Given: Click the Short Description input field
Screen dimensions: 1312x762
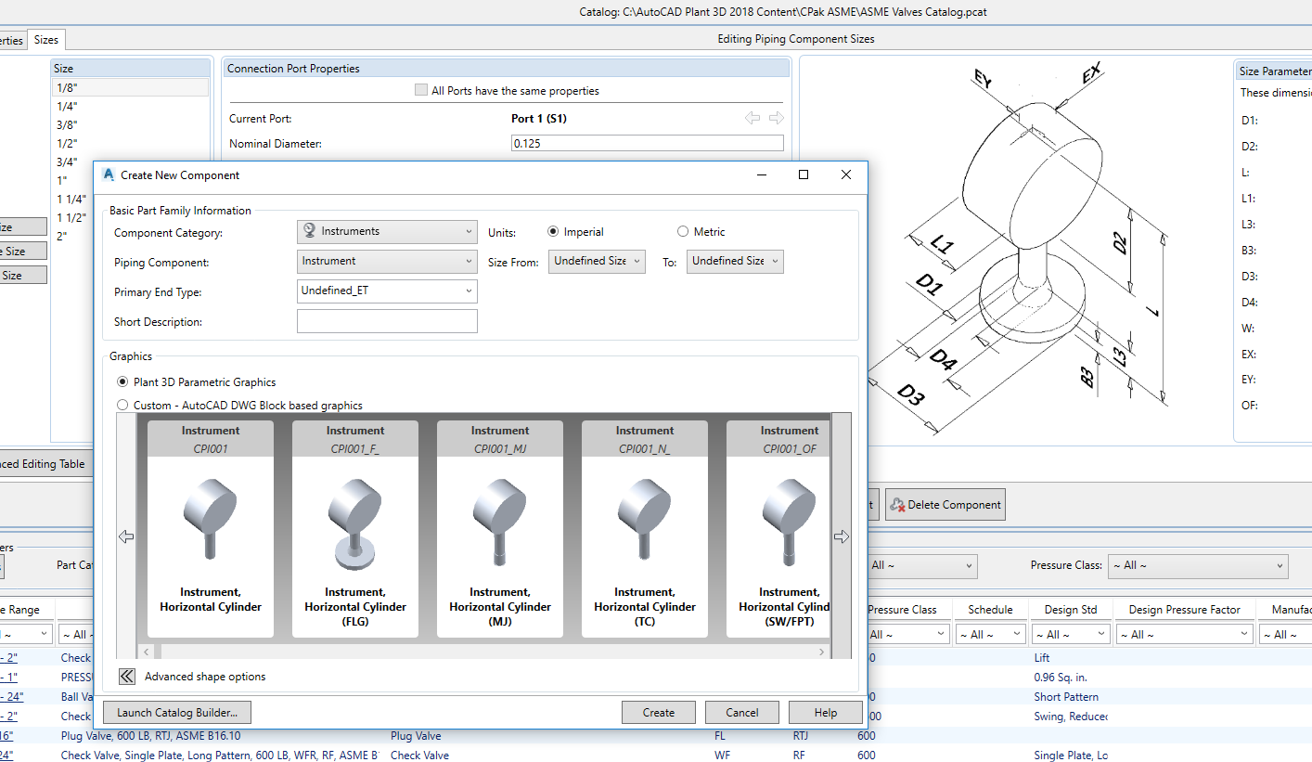Looking at the screenshot, I should tap(387, 321).
